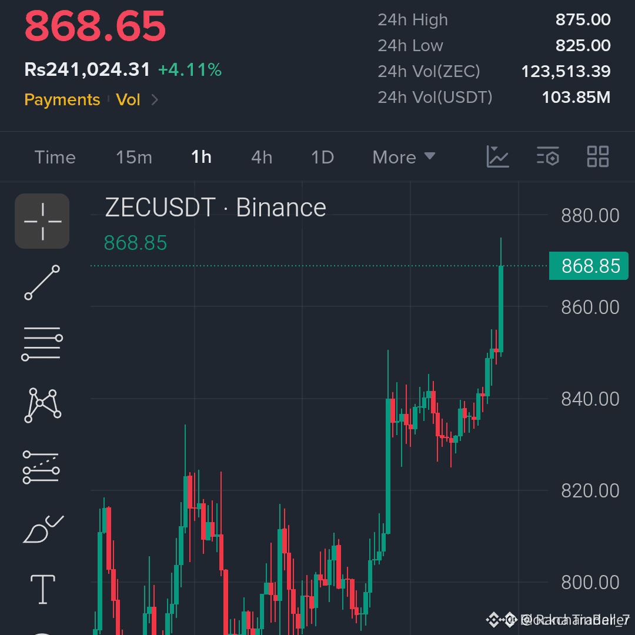
Task: Expand tags with the chevron arrow
Action: pyautogui.click(x=155, y=99)
